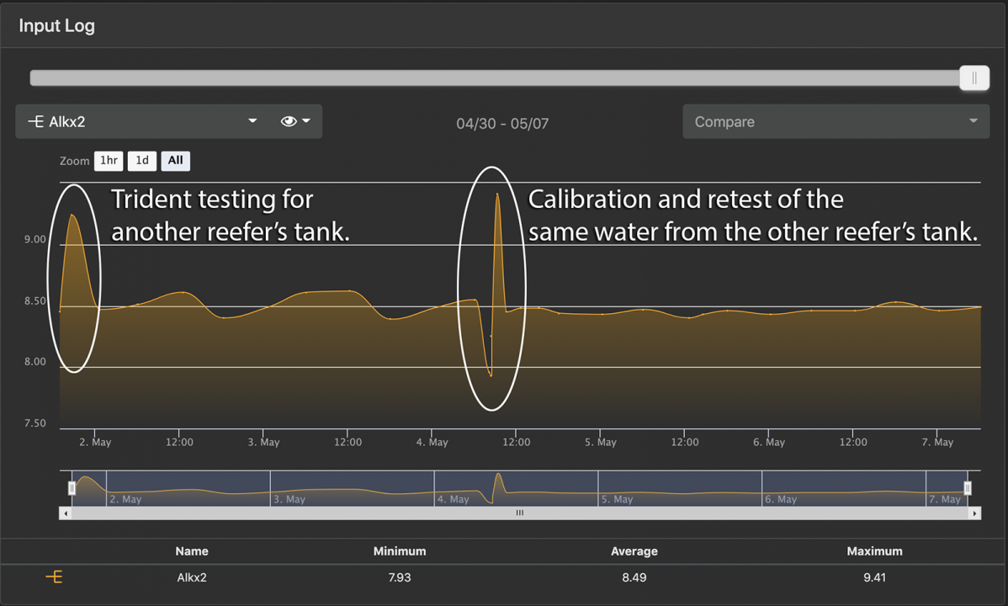Click the 04/30 - 05/07 date range
The width and height of the screenshot is (1008, 606).
point(502,124)
